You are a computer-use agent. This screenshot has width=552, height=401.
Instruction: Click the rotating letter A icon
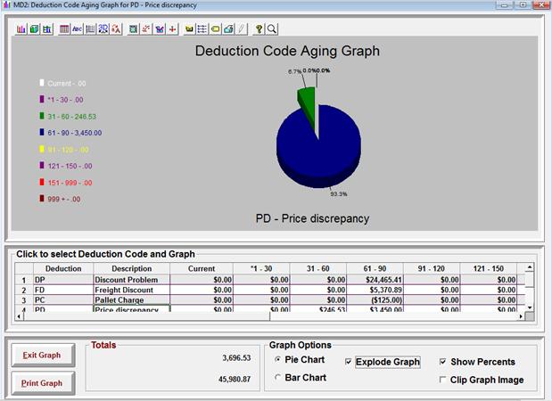pyautogui.click(x=116, y=29)
